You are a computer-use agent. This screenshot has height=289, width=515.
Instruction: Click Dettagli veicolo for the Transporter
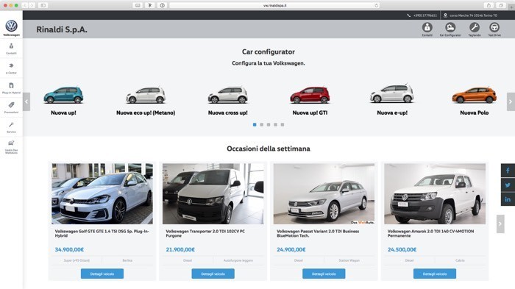pos(213,274)
